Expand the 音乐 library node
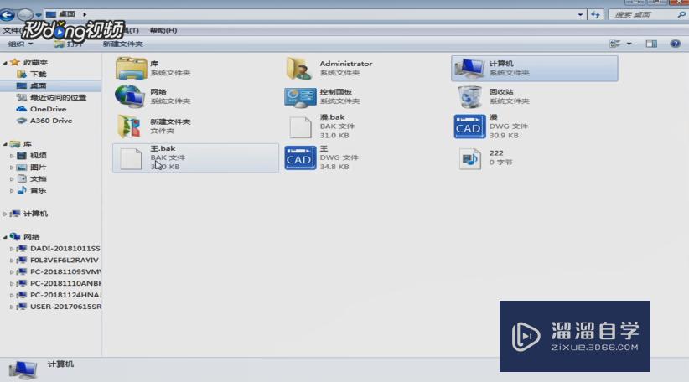The width and height of the screenshot is (689, 382). (12, 190)
